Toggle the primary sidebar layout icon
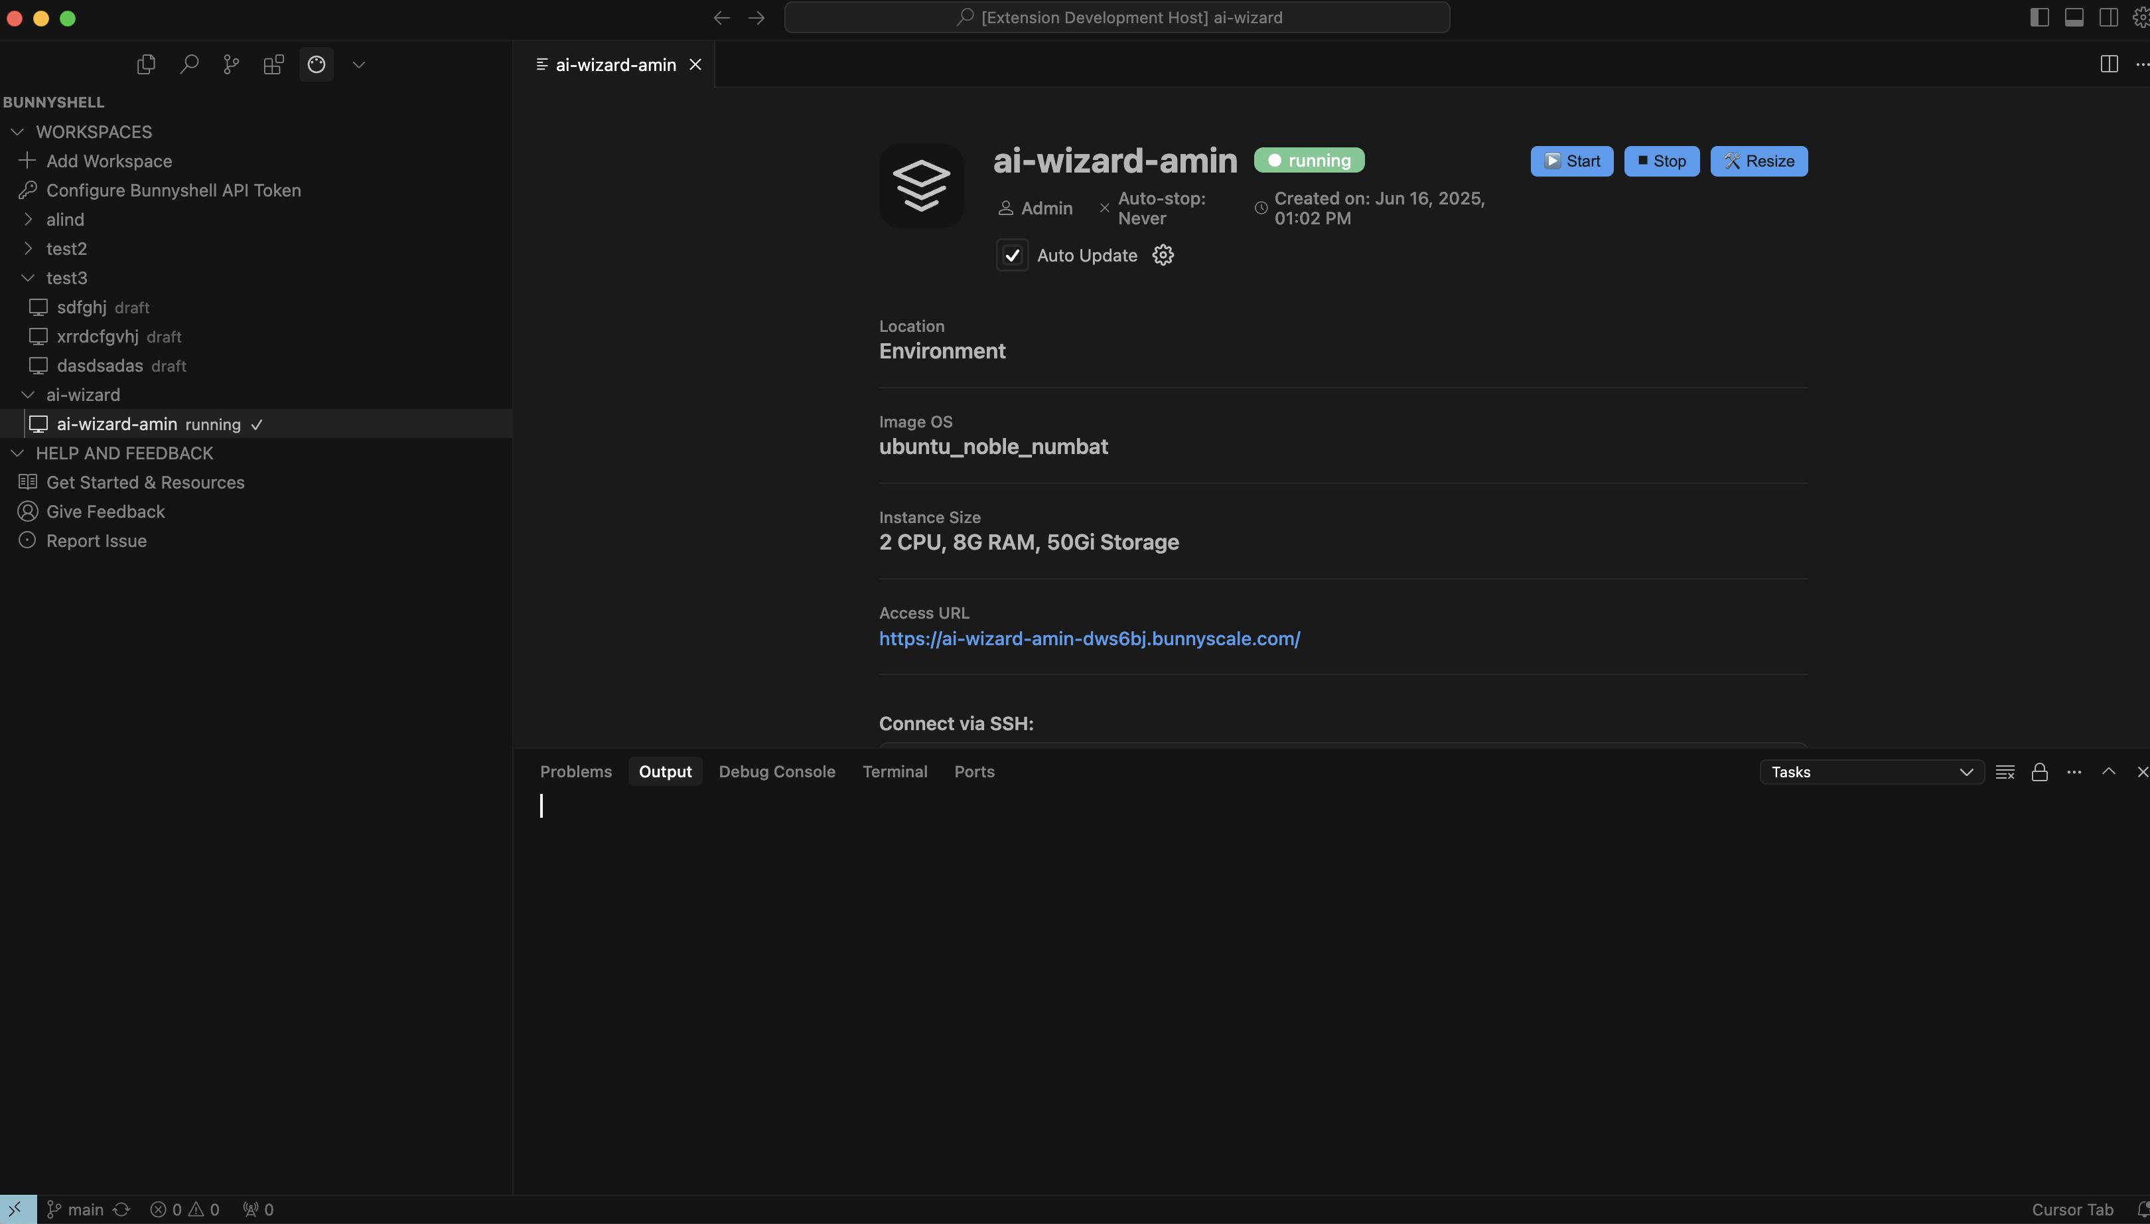Image resolution: width=2150 pixels, height=1224 pixels. click(x=2039, y=18)
